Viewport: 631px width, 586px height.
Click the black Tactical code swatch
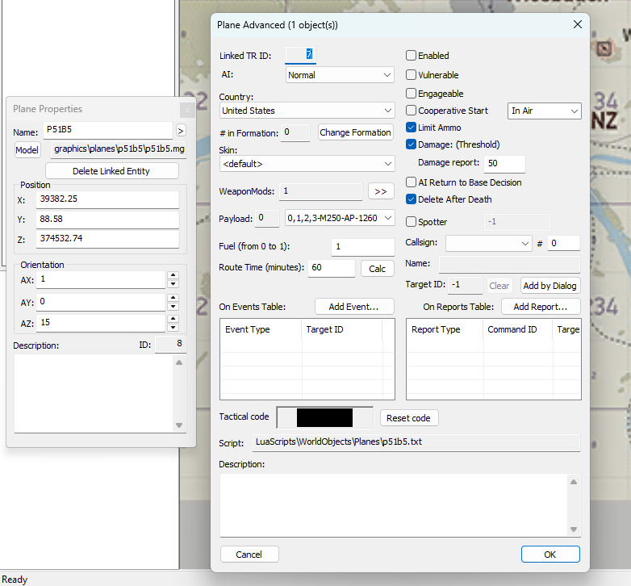[324, 417]
